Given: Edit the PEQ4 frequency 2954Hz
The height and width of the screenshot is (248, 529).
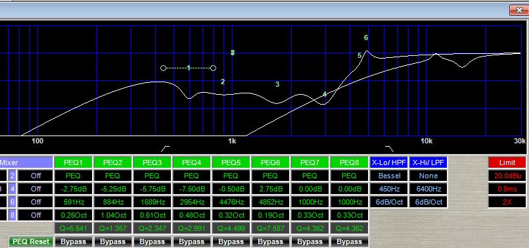Looking at the screenshot, I should pos(191,202).
